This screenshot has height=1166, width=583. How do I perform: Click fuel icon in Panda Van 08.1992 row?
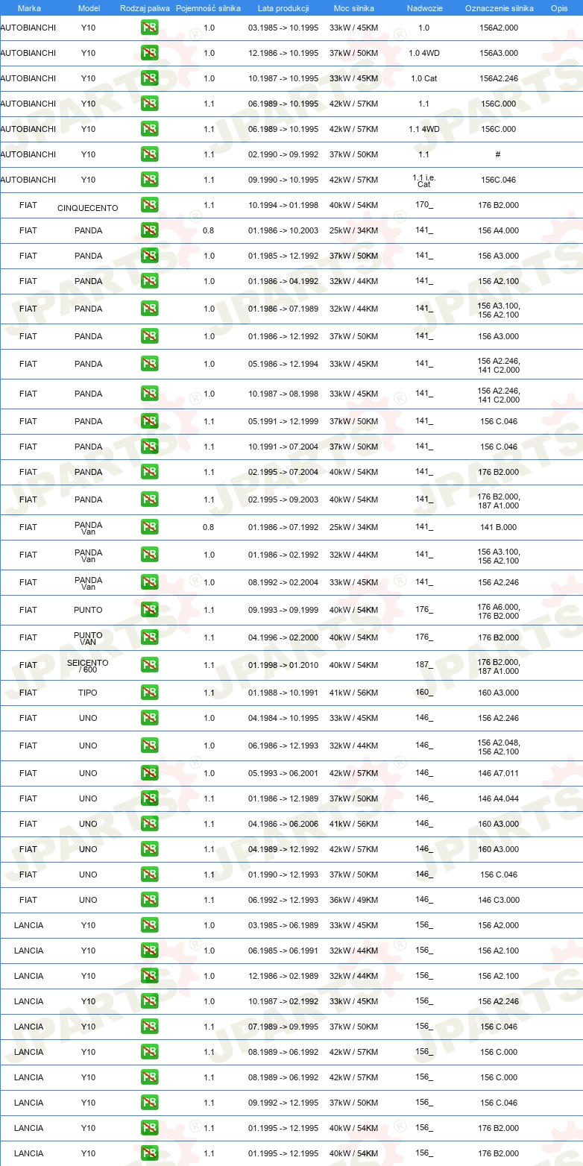pyautogui.click(x=149, y=582)
